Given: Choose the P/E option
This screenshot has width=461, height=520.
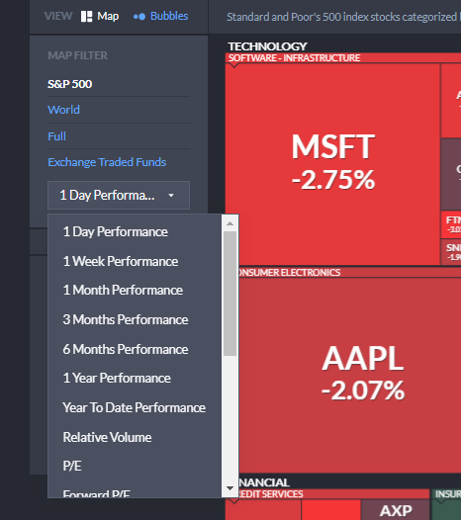Looking at the screenshot, I should (135, 466).
